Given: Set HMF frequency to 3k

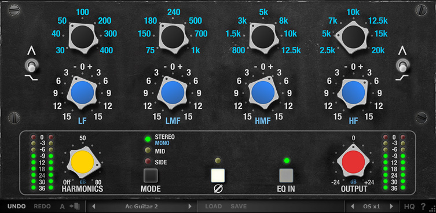Looking at the screenshot, I should (x=242, y=21).
